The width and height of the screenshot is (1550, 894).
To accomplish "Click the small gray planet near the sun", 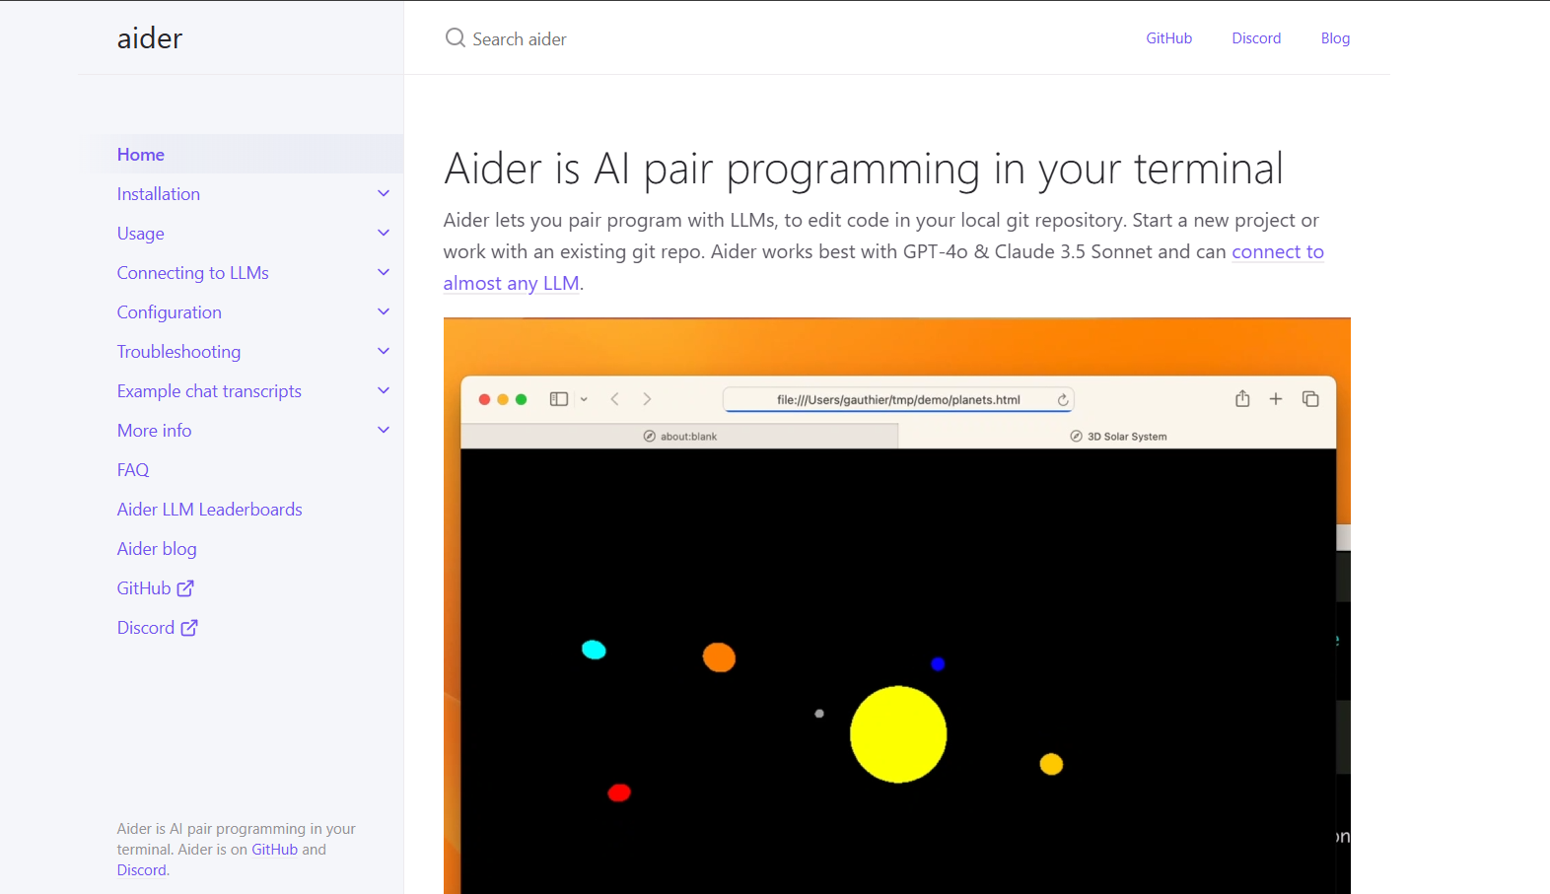I will (x=819, y=714).
